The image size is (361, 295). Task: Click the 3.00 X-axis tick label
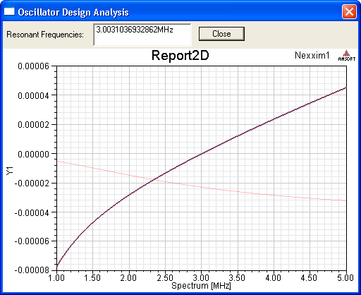[x=201, y=278]
